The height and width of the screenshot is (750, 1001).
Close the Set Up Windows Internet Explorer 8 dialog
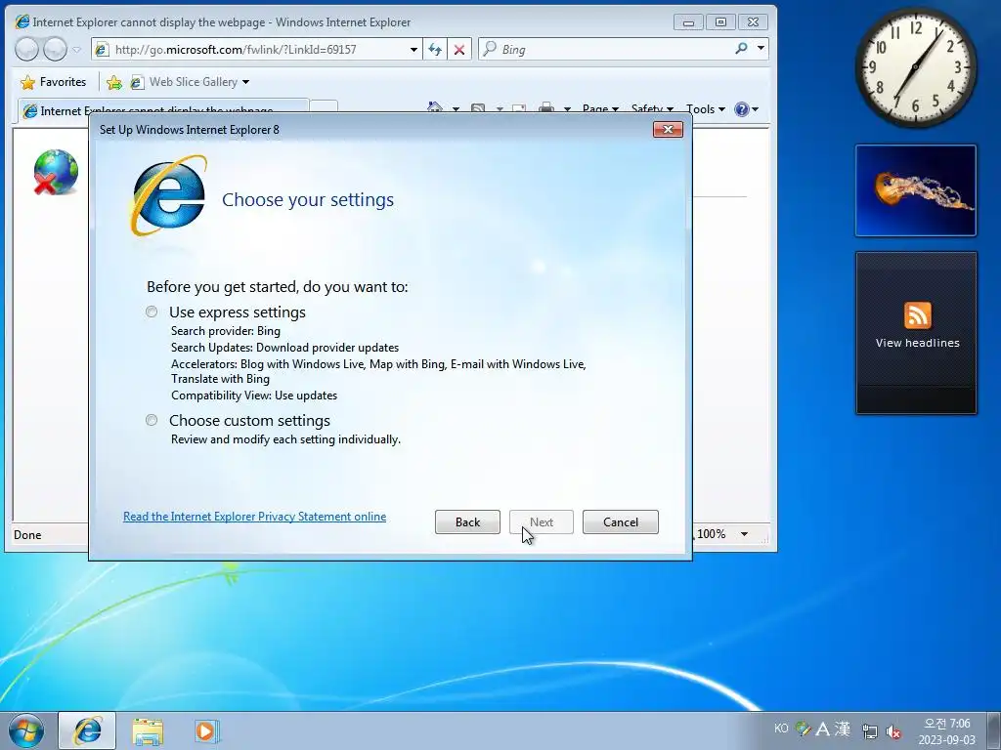668,130
